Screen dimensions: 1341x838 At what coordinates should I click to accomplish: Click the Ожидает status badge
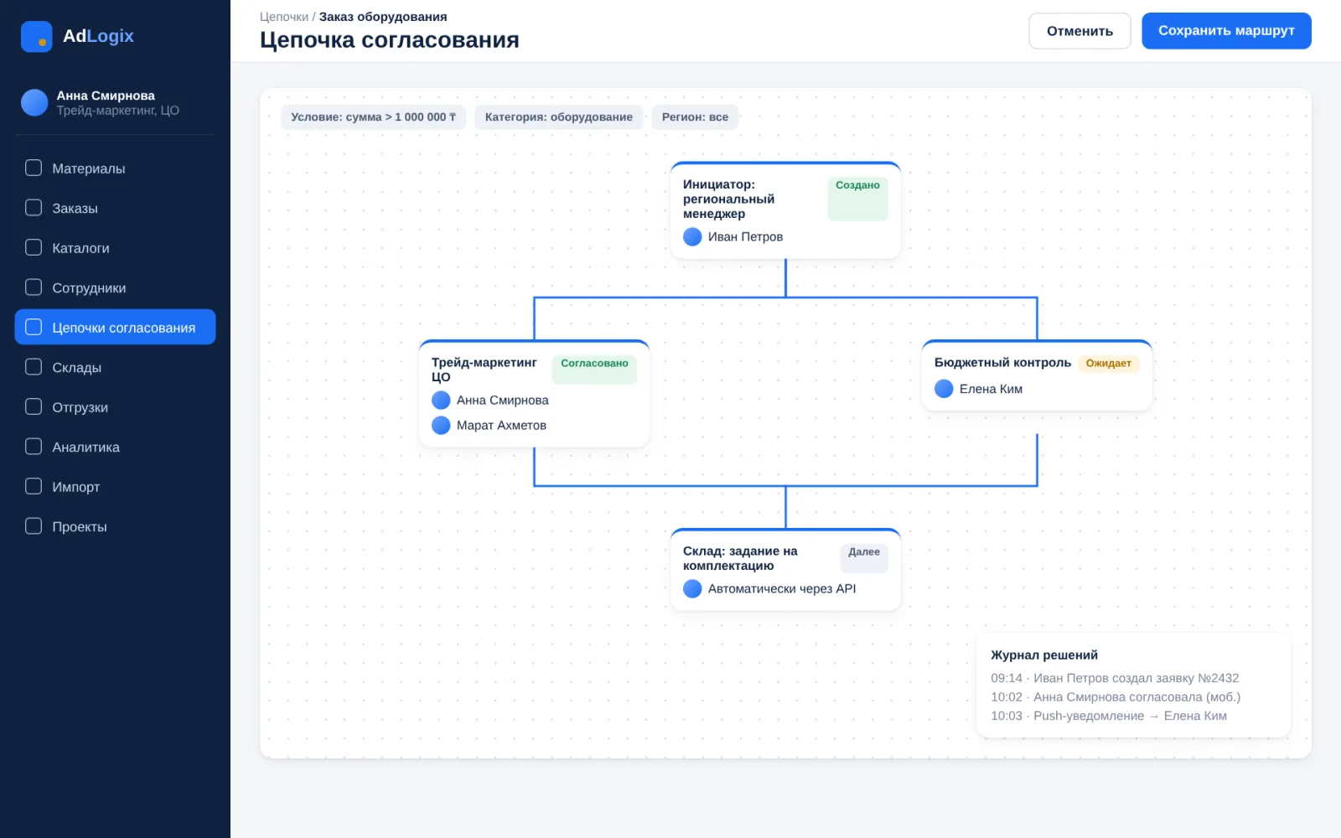pos(1108,364)
